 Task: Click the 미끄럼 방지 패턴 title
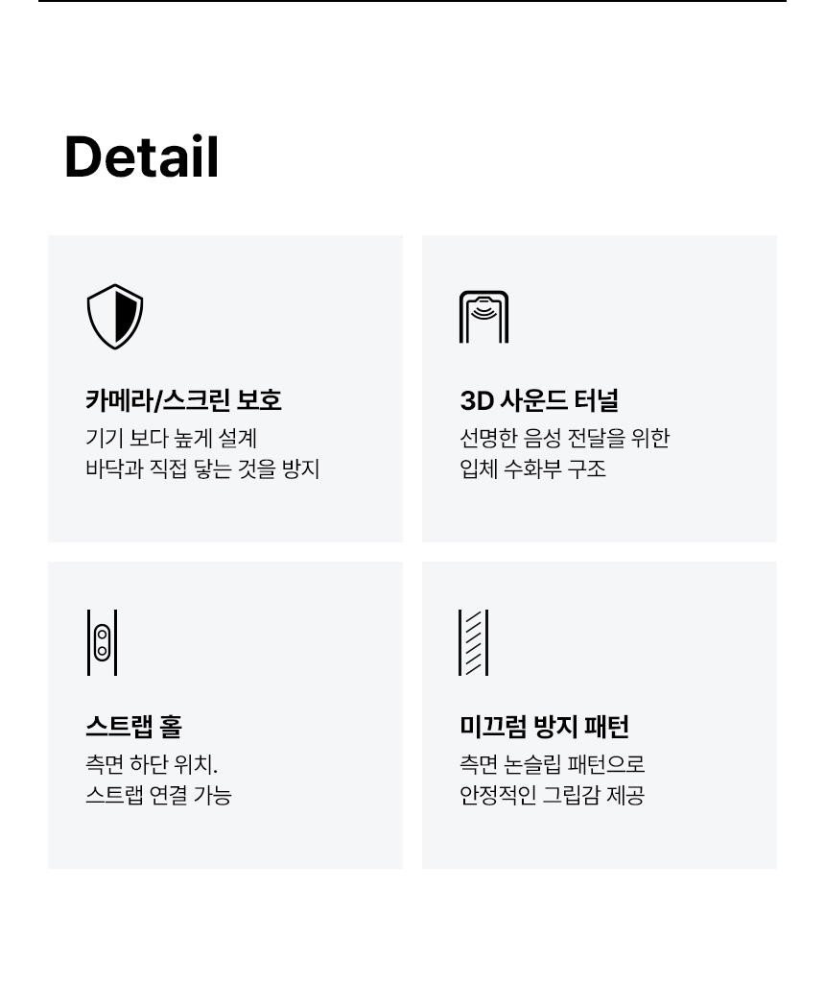point(544,726)
